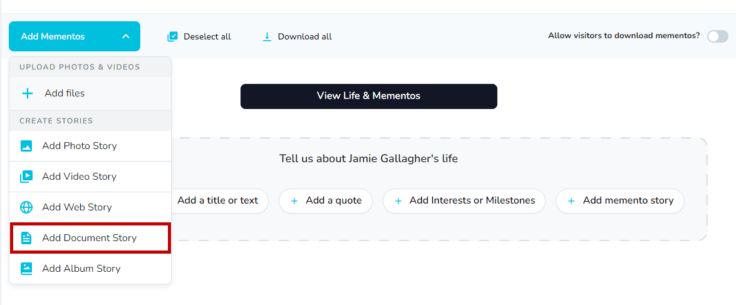Click Add memento story button

(620, 201)
